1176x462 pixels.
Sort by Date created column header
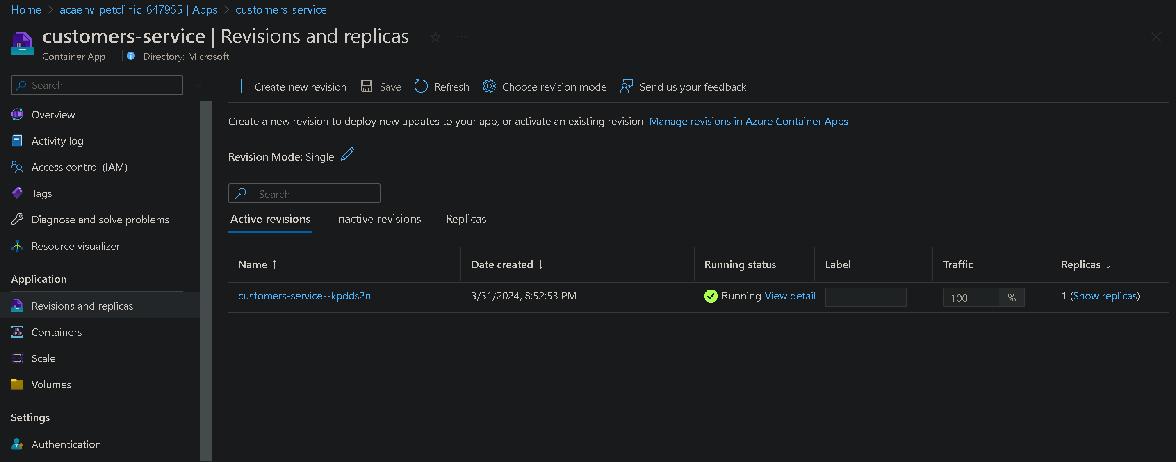point(507,265)
